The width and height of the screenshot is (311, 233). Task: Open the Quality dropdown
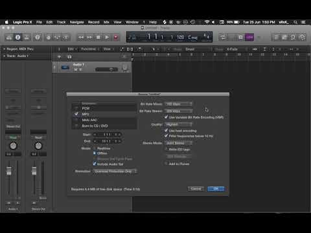(178, 124)
